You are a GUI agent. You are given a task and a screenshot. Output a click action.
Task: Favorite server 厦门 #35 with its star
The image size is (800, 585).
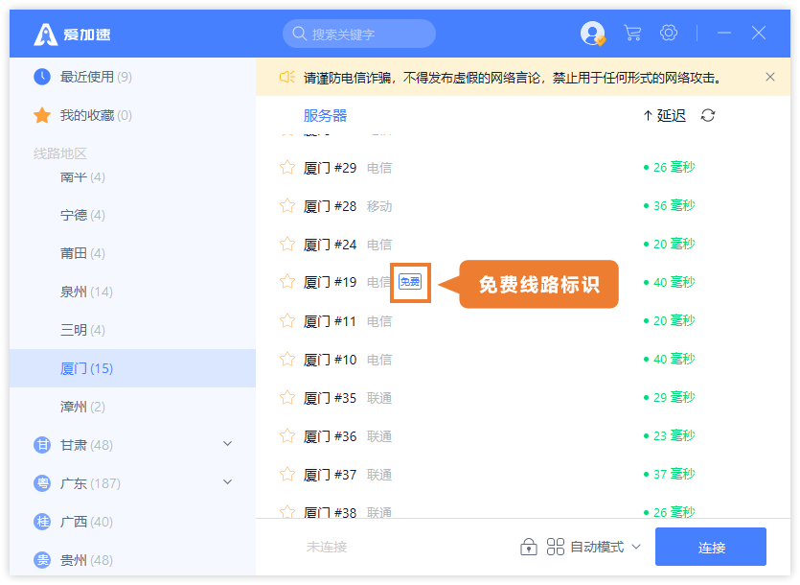[x=287, y=397]
